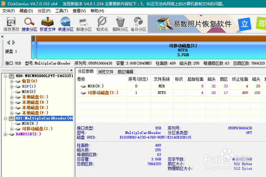Open the 分区(P) menu

coord(44,11)
